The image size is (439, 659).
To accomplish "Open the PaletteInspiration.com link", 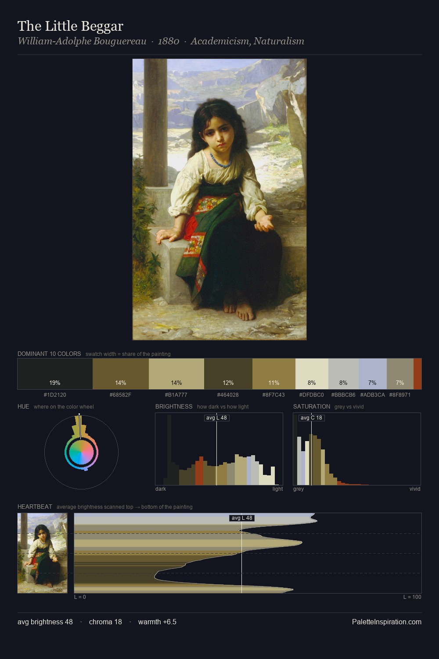I will coord(387,622).
